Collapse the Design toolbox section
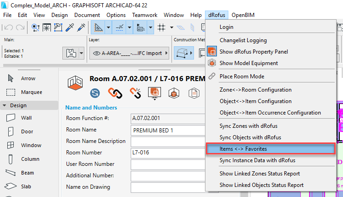Image resolution: width=343 pixels, height=197 pixels. [x=5, y=105]
